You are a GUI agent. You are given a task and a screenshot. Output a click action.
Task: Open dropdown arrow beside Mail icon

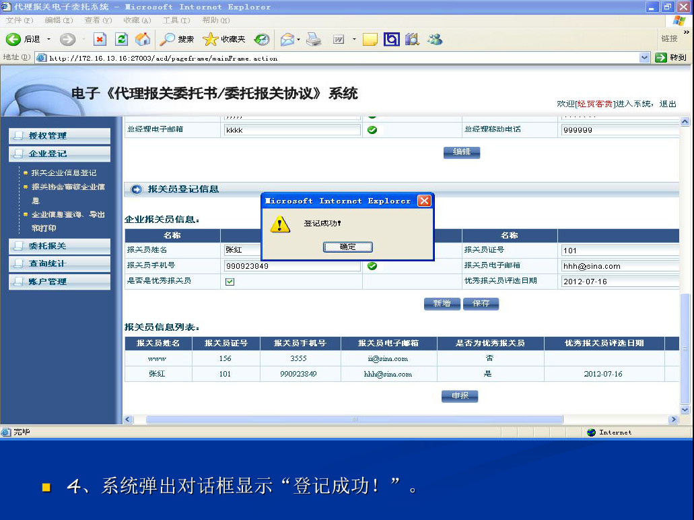[298, 40]
